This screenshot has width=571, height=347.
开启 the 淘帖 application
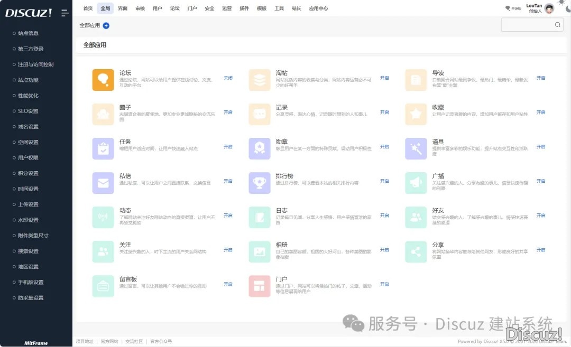point(384,78)
